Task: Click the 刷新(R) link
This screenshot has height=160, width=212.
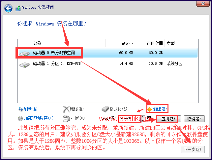Action: tap(31, 109)
